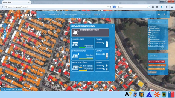Toggle the Potencial Solar Bajo layer checkbox
175x98 pixels.
pos(149,41)
